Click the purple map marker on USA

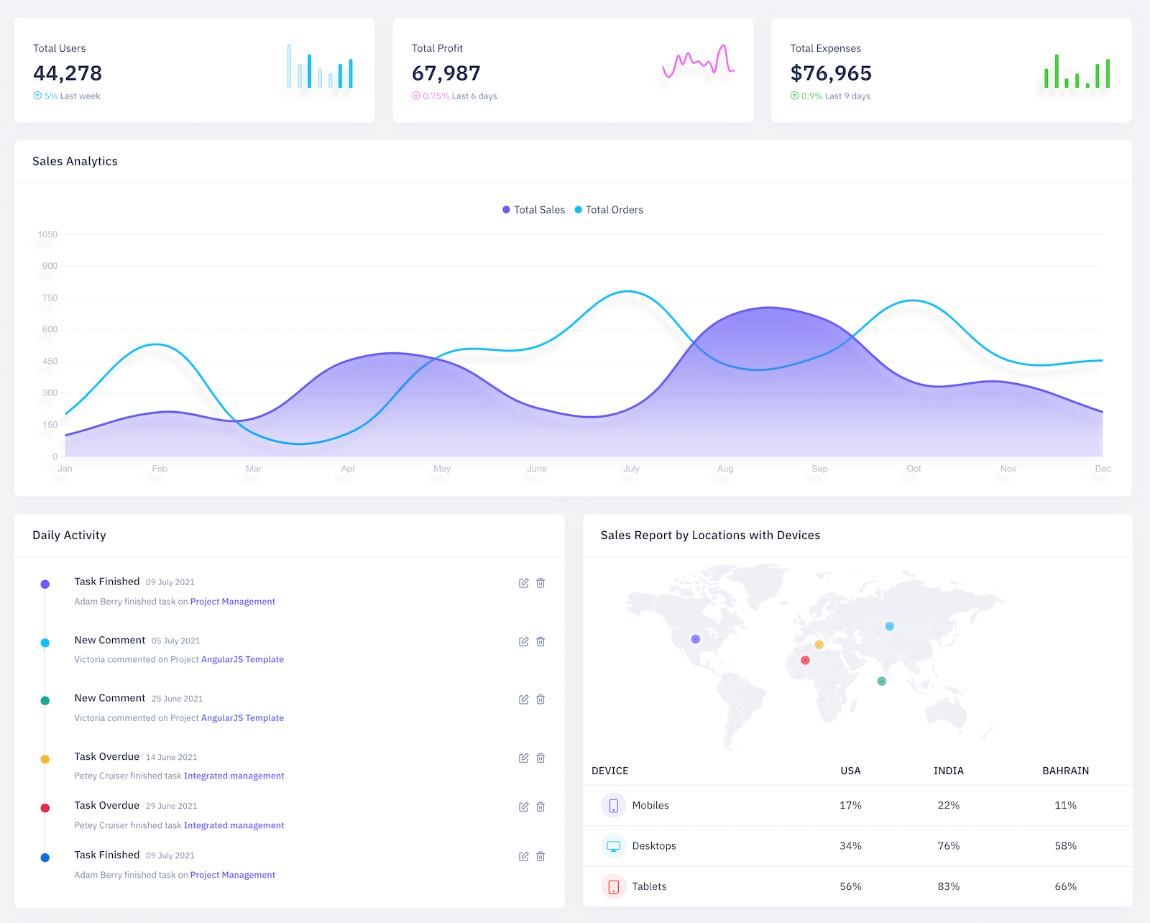tap(695, 639)
